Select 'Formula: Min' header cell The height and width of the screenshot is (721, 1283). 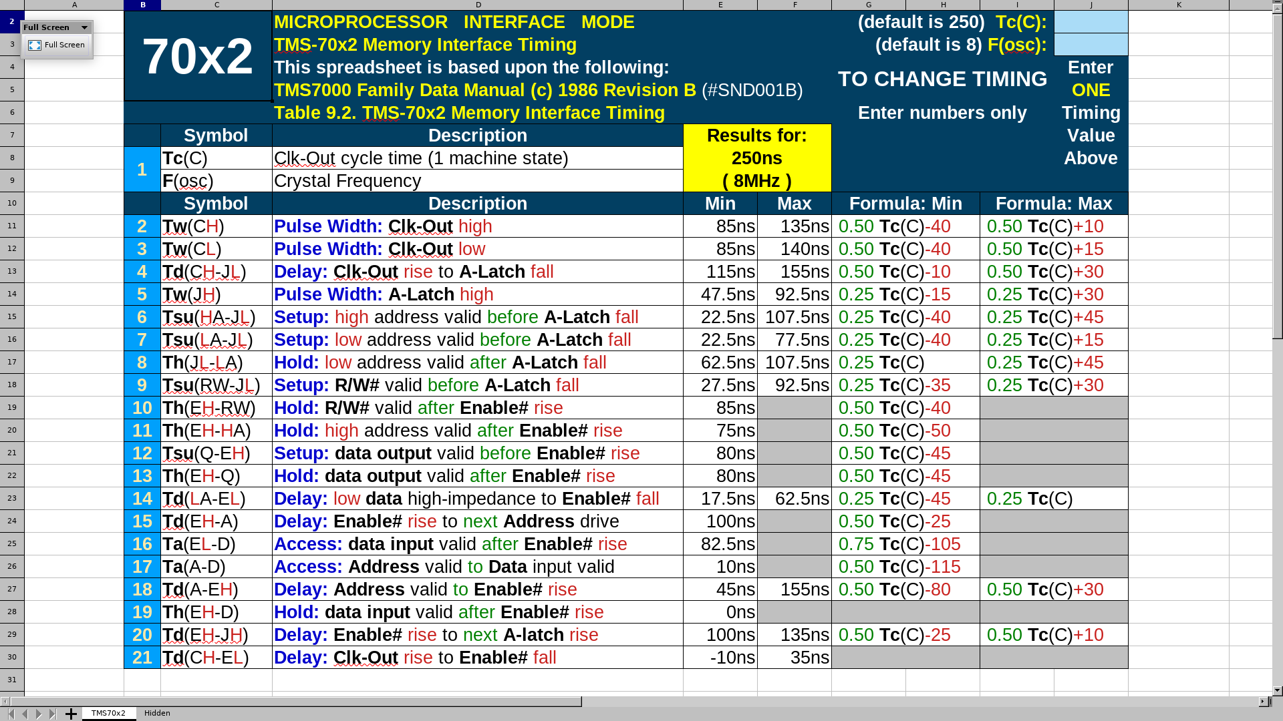coord(905,204)
